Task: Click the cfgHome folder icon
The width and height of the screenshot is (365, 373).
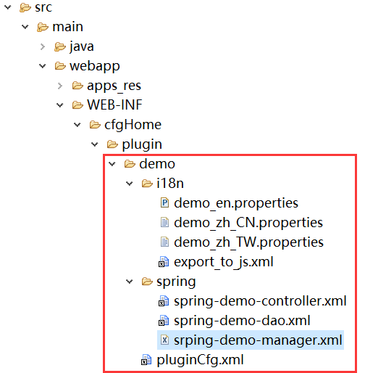Action: point(95,125)
